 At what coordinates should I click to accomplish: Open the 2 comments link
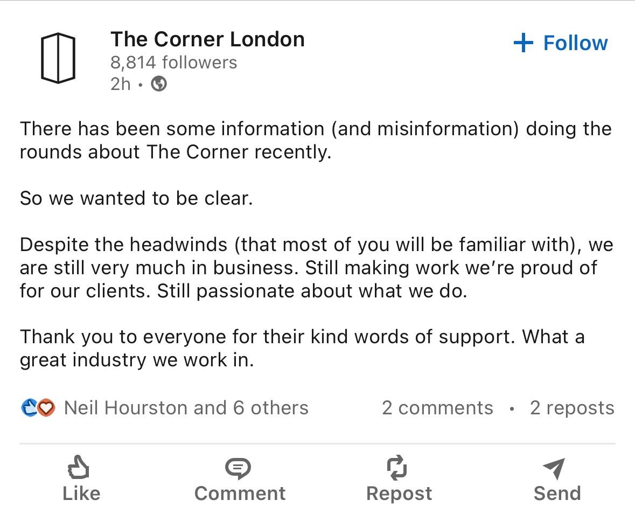click(437, 407)
